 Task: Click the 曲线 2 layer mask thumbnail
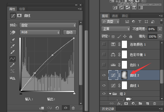click(124, 75)
